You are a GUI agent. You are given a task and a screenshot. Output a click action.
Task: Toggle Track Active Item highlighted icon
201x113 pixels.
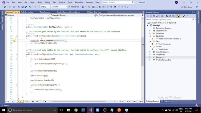point(178,16)
